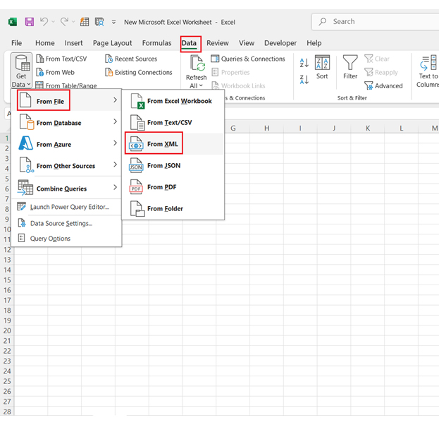Expand the Combine Queries submenu chevron
This screenshot has height=425, width=439.
pos(115,187)
